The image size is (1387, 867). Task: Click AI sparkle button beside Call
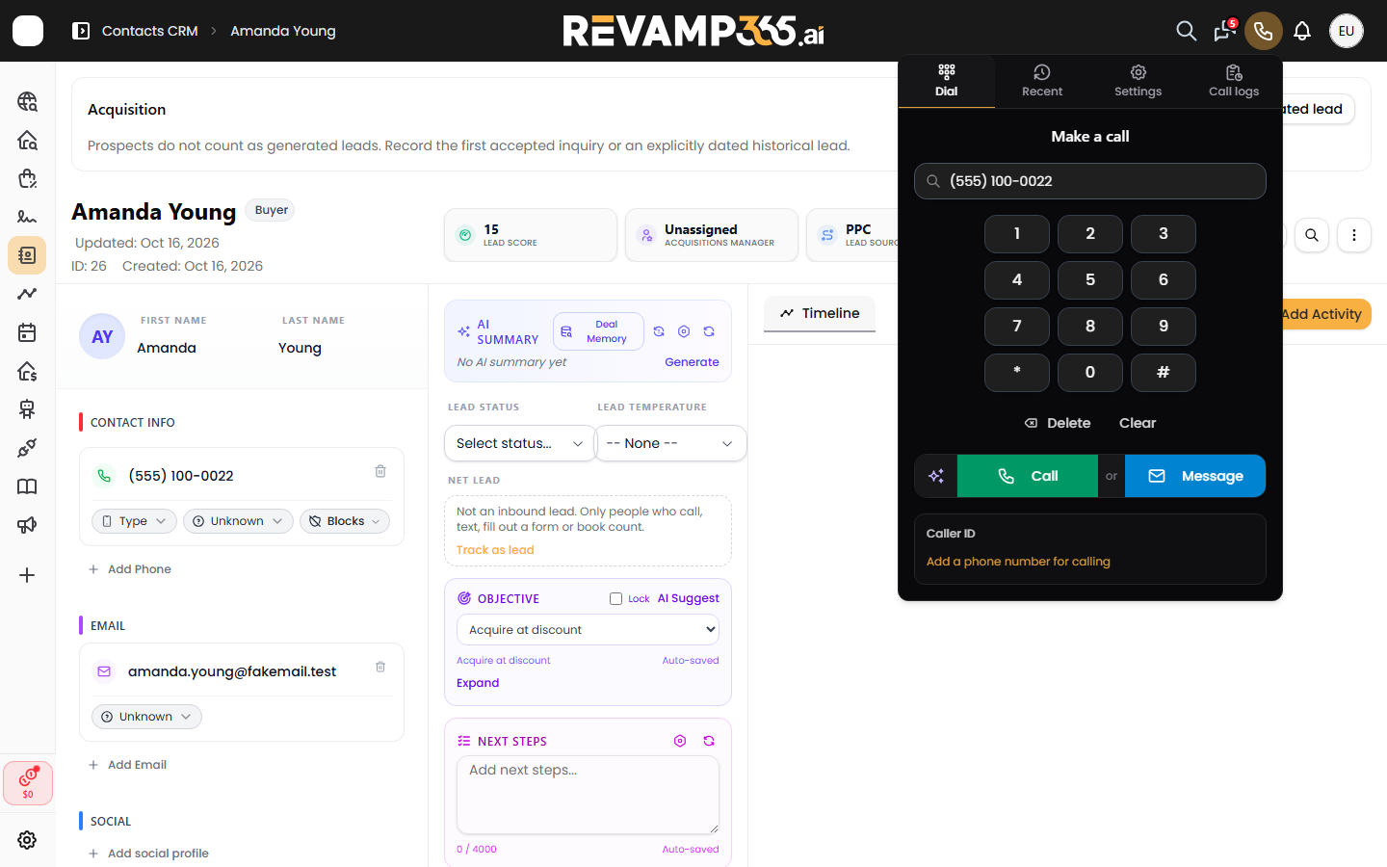click(x=936, y=476)
